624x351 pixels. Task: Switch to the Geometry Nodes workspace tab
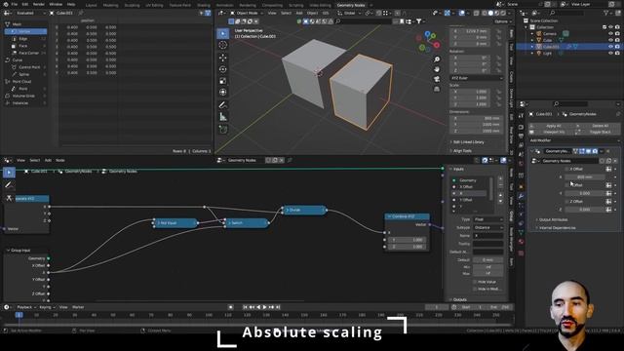[351, 5]
